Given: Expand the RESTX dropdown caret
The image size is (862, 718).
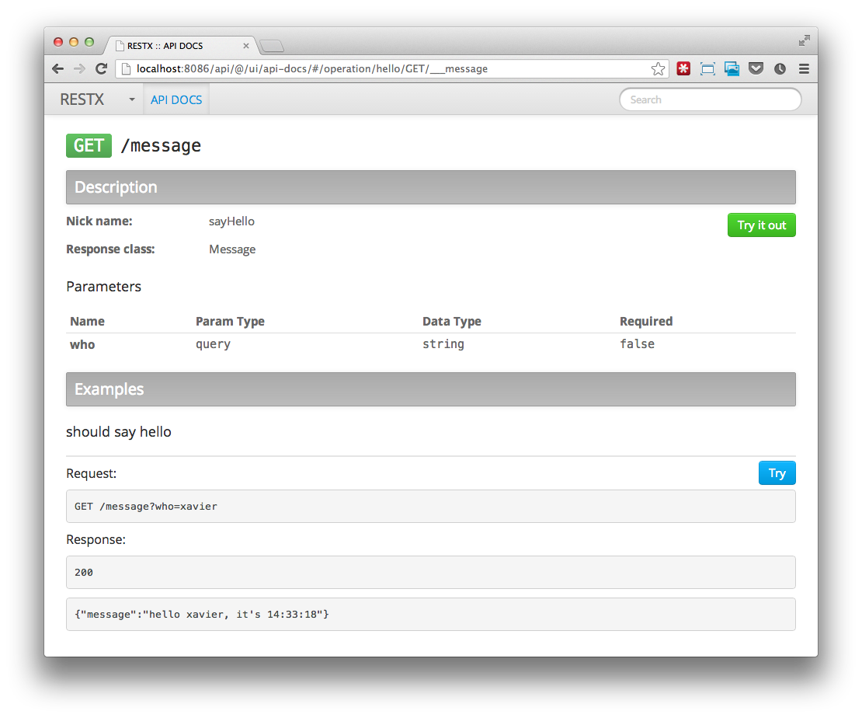Looking at the screenshot, I should (x=131, y=99).
